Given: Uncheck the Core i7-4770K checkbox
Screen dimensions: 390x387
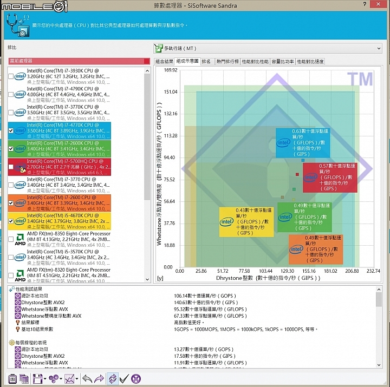Looking at the screenshot, I should click(11, 130).
